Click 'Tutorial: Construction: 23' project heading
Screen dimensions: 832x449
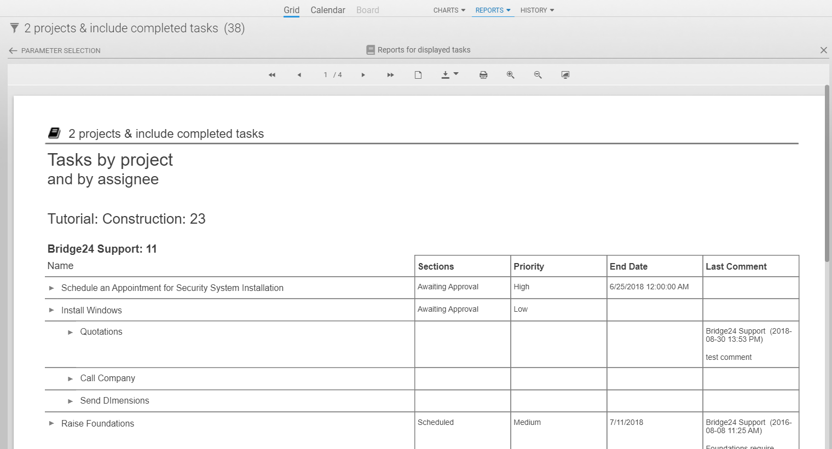[126, 219]
